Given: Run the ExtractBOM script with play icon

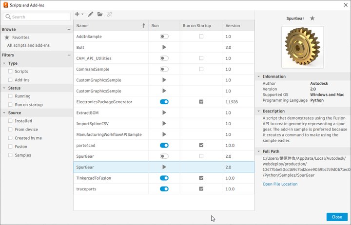Looking at the screenshot, I should [164, 112].
